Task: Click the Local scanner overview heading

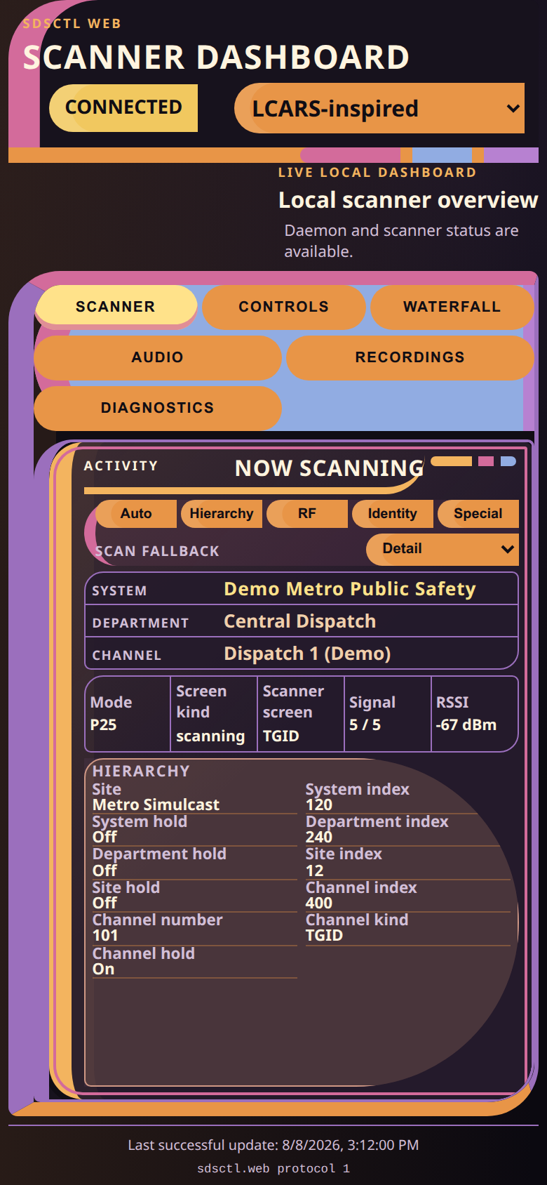Action: tap(408, 200)
